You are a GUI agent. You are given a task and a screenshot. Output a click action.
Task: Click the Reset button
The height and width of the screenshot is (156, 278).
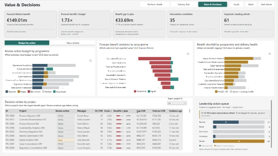tap(251, 5)
